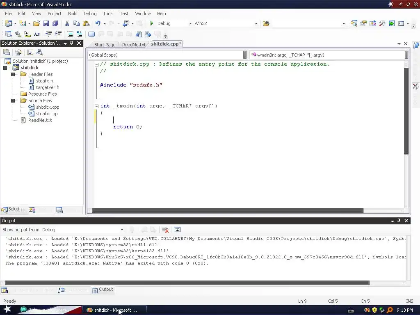Click the Display Quick Info icon
The height and width of the screenshot is (315, 420).
pyautogui.click(x=27, y=34)
